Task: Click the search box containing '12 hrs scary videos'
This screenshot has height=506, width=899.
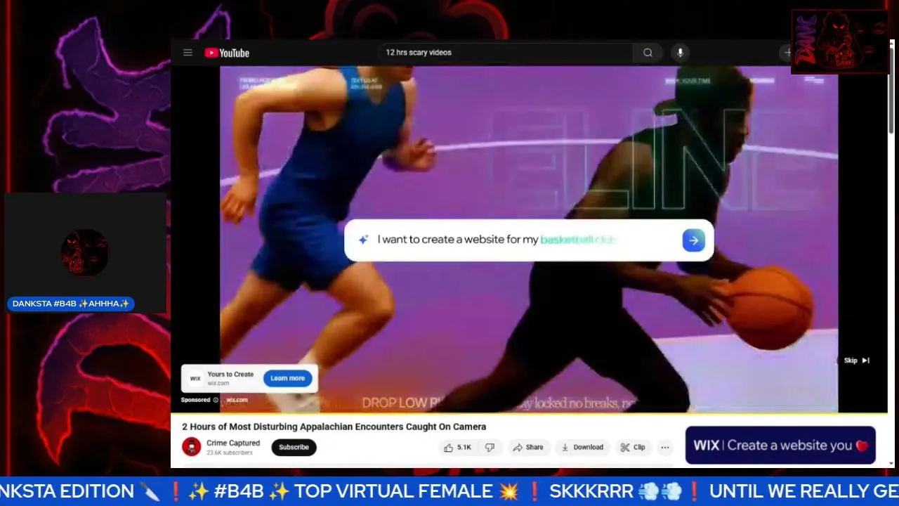Action: [x=505, y=53]
